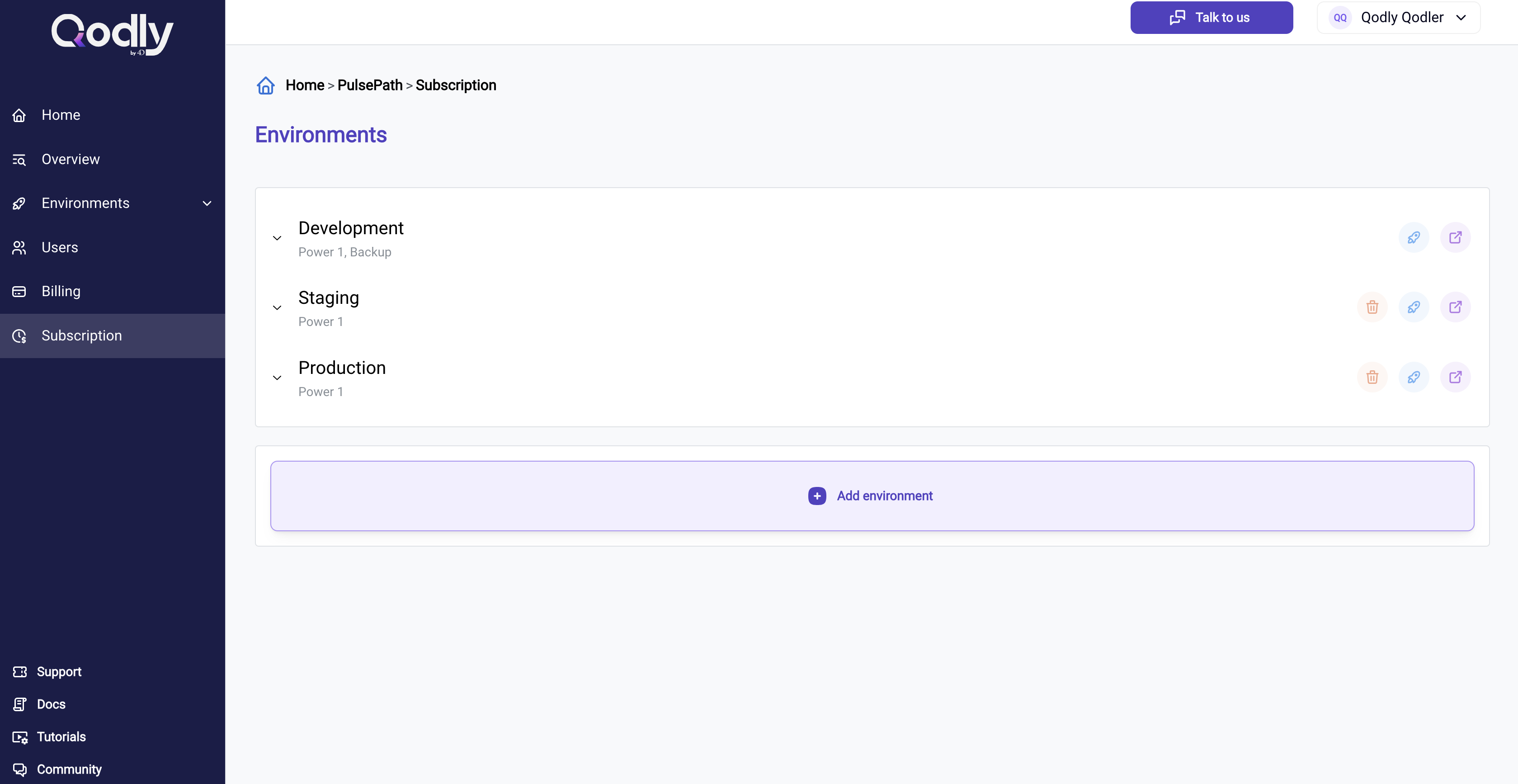Click the Development environment title

[351, 229]
